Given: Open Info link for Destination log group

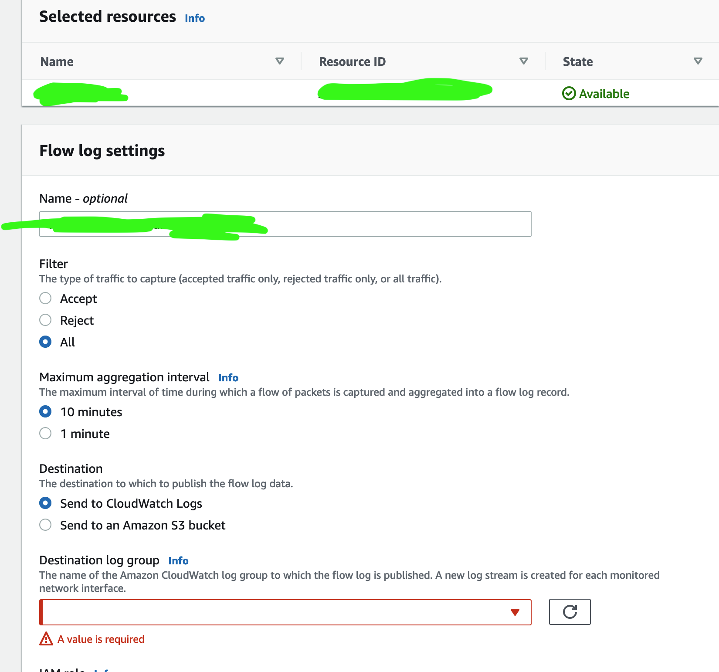Looking at the screenshot, I should click(178, 561).
